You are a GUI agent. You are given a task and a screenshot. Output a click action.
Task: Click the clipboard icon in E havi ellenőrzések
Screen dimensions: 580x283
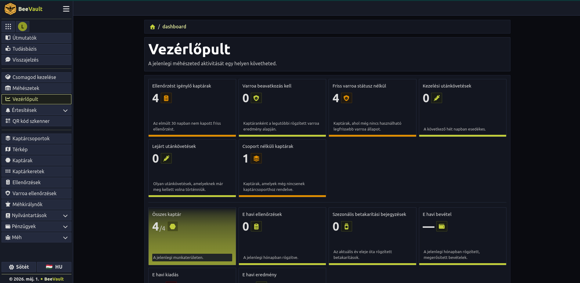[256, 226]
